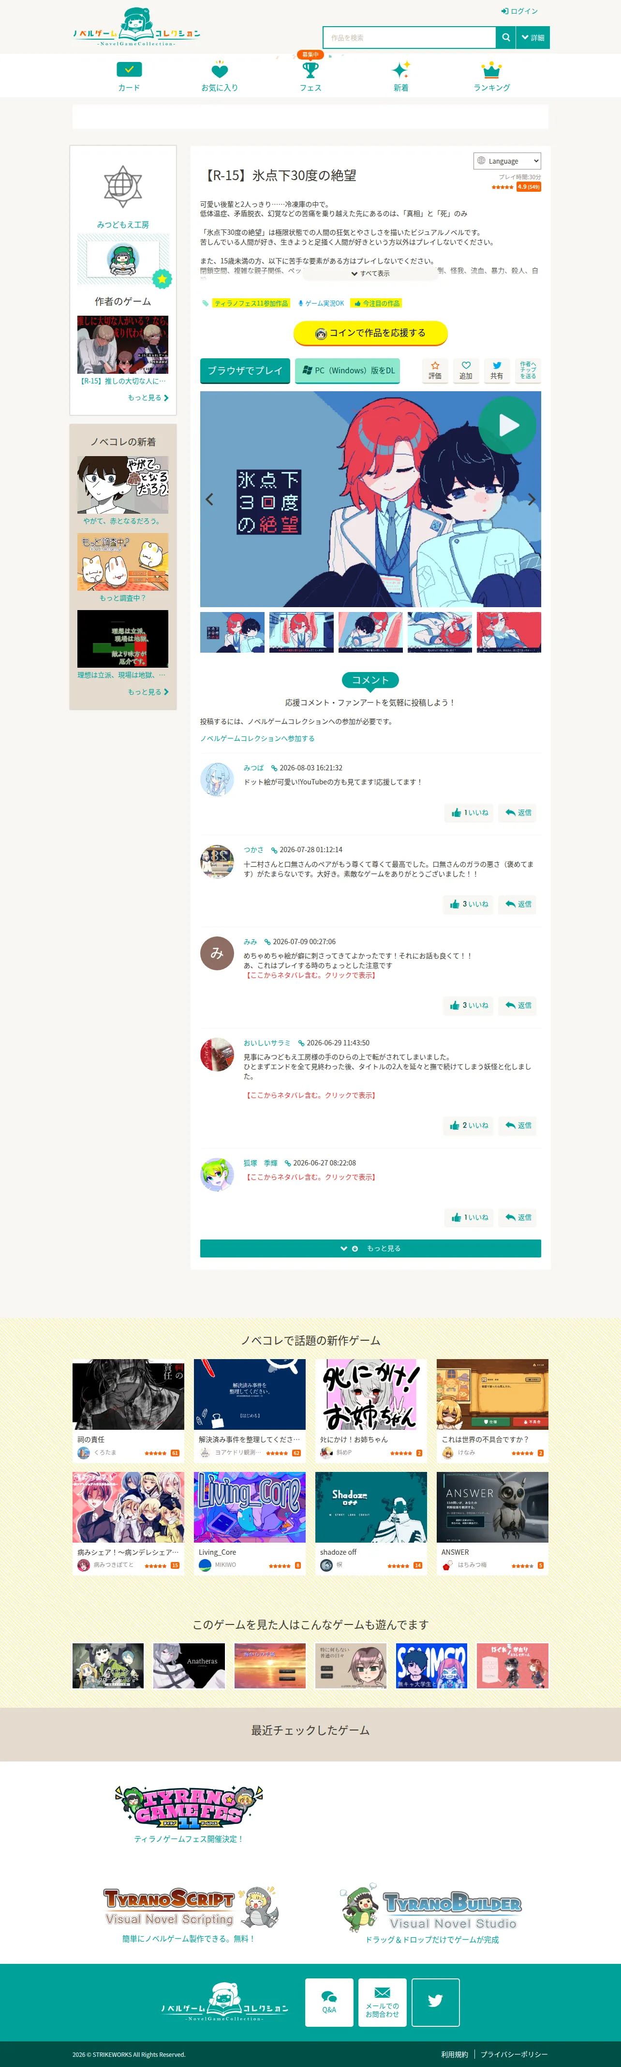This screenshot has width=621, height=2067.
Task: Like みみ's comment with いいね
Action: (x=469, y=1005)
